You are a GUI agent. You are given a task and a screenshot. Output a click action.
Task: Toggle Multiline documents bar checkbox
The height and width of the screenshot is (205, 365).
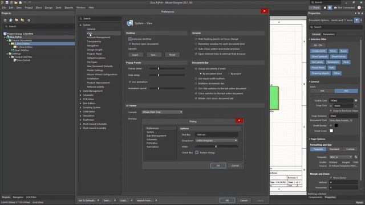point(196,84)
